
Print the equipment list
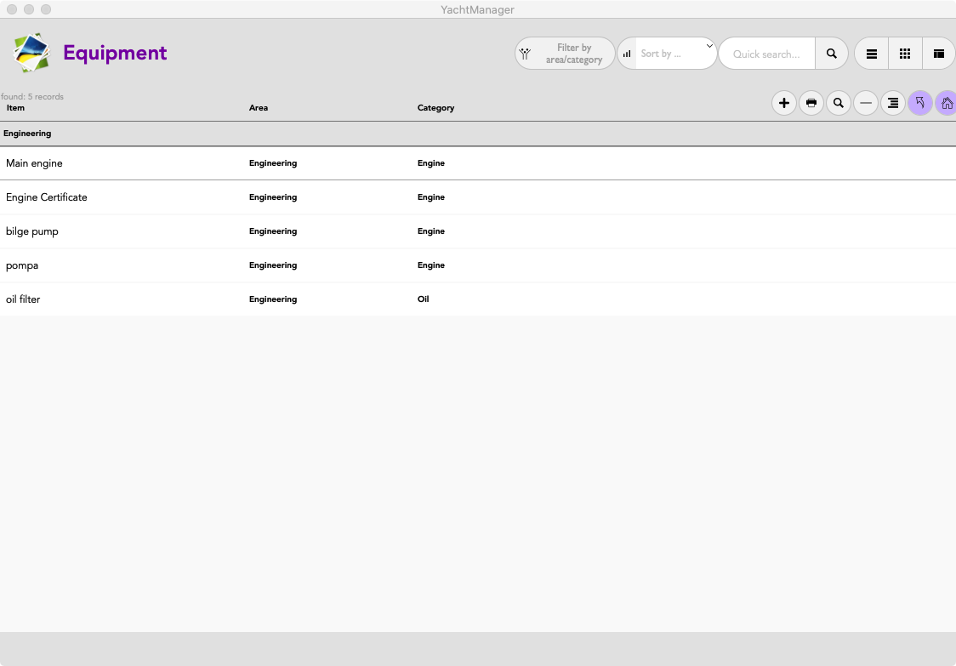tap(811, 104)
